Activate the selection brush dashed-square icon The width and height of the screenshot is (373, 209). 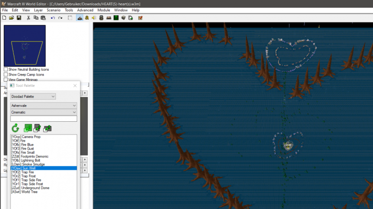click(x=70, y=18)
